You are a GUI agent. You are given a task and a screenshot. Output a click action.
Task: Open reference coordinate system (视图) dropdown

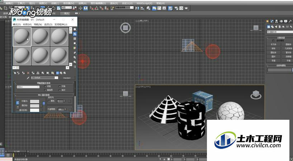(66, 8)
